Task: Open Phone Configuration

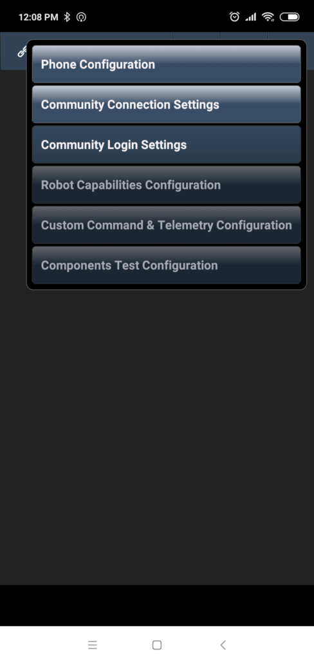Action: pos(166,64)
